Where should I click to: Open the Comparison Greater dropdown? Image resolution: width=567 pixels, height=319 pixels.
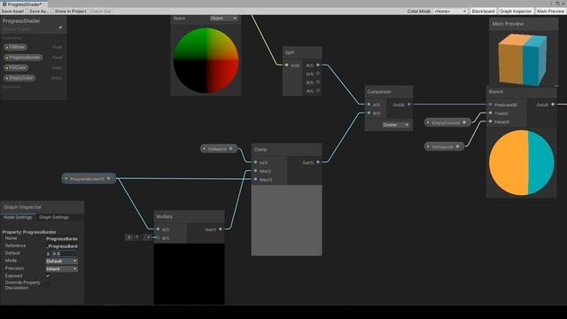396,125
